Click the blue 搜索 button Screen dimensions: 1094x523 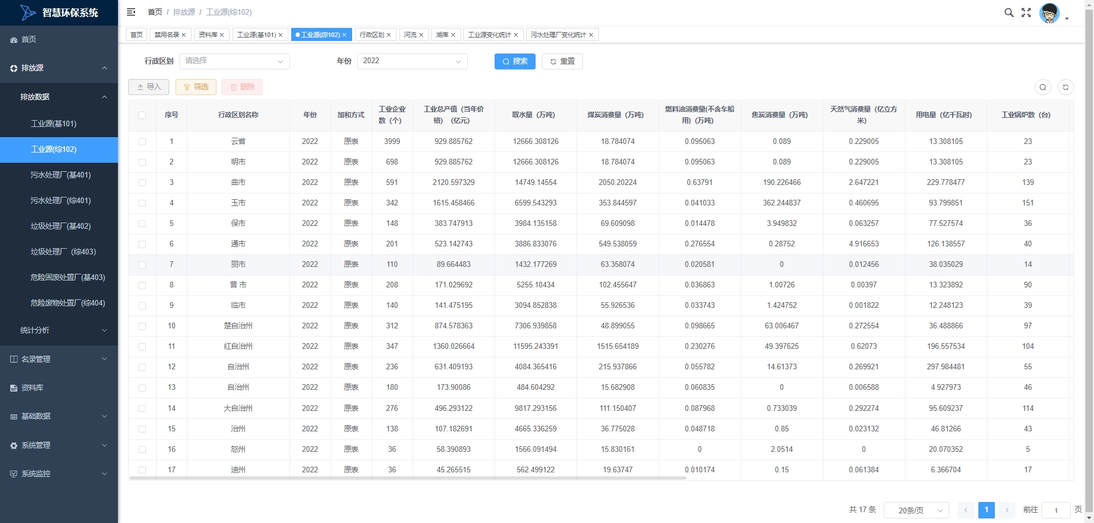(x=515, y=61)
